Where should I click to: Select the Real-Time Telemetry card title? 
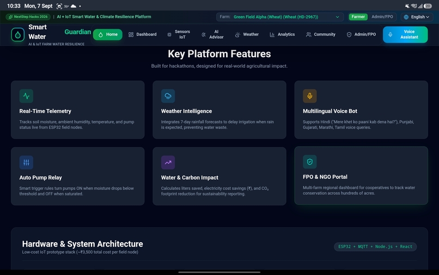coord(45,111)
